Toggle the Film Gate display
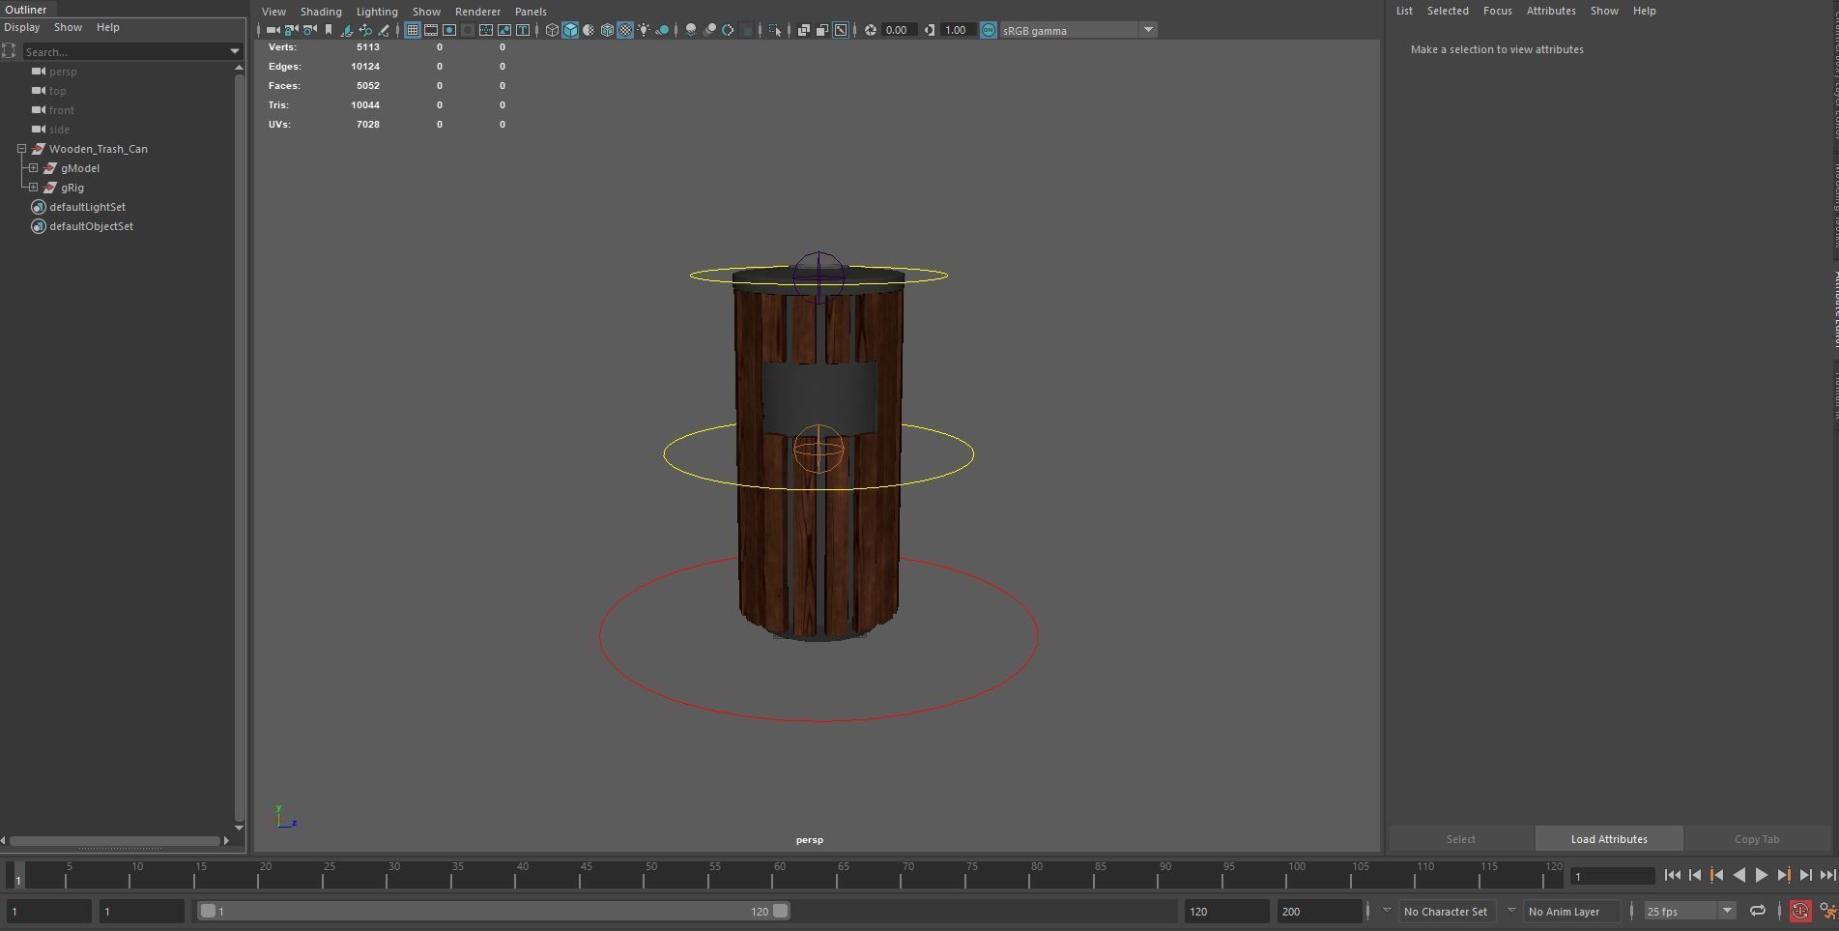The width and height of the screenshot is (1839, 931). tap(431, 30)
